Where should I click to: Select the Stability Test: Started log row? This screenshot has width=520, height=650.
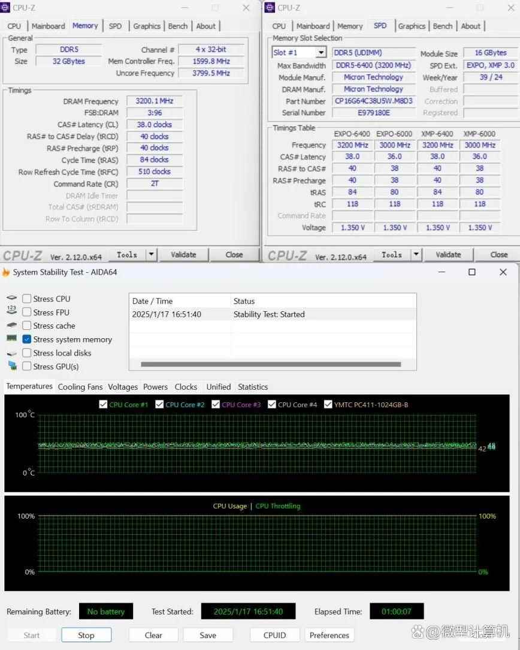[273, 314]
